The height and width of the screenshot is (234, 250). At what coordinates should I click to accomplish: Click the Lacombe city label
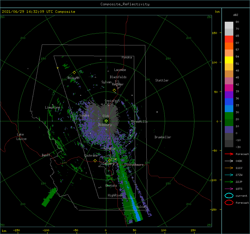(x=120, y=70)
